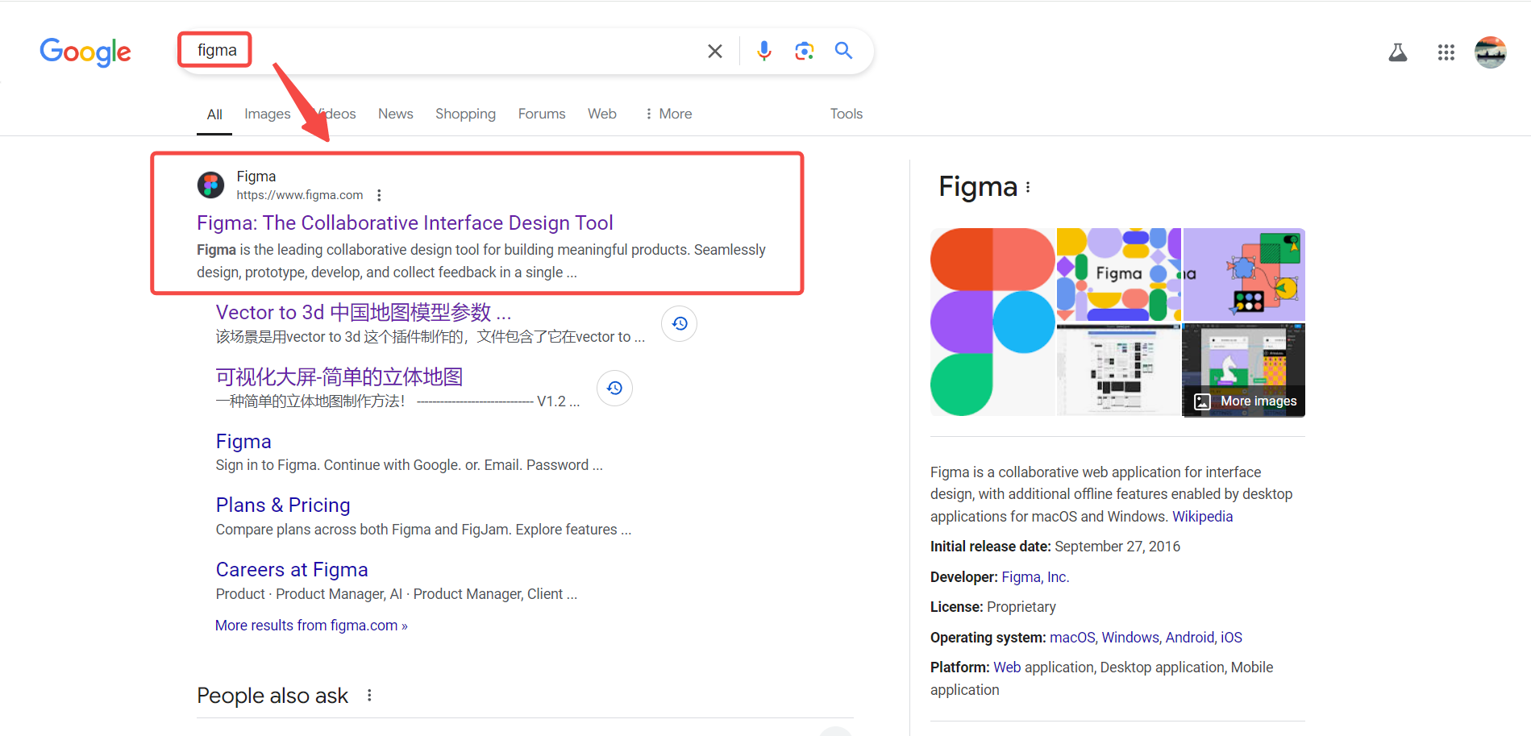Screen dimensions: 1531x736
Task: Click the Figma site name above the URL
Action: tap(256, 177)
